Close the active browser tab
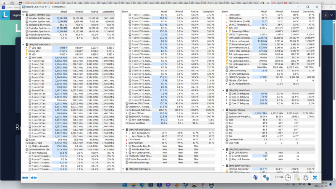 [x=268, y=3]
